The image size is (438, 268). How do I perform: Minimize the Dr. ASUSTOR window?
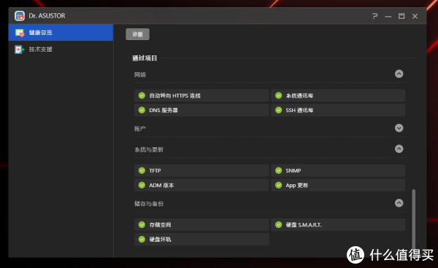(x=388, y=17)
